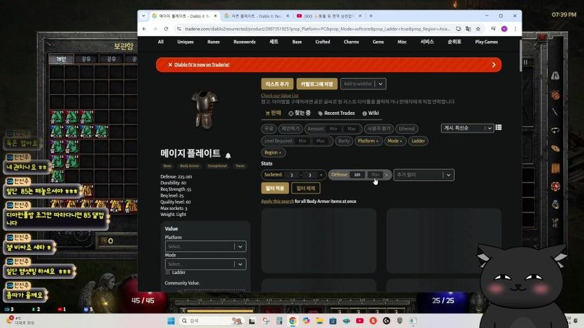Open the Platform filter chip

368,141
